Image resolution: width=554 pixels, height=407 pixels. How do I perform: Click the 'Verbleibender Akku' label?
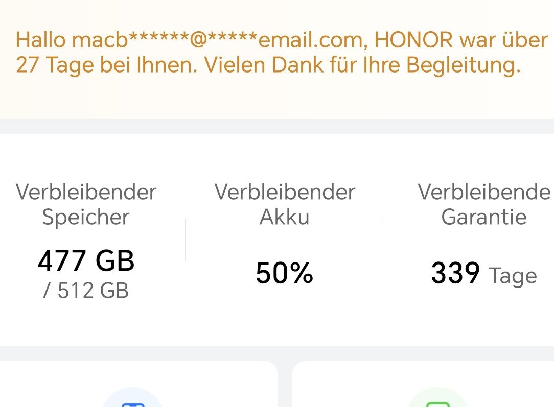tap(285, 204)
